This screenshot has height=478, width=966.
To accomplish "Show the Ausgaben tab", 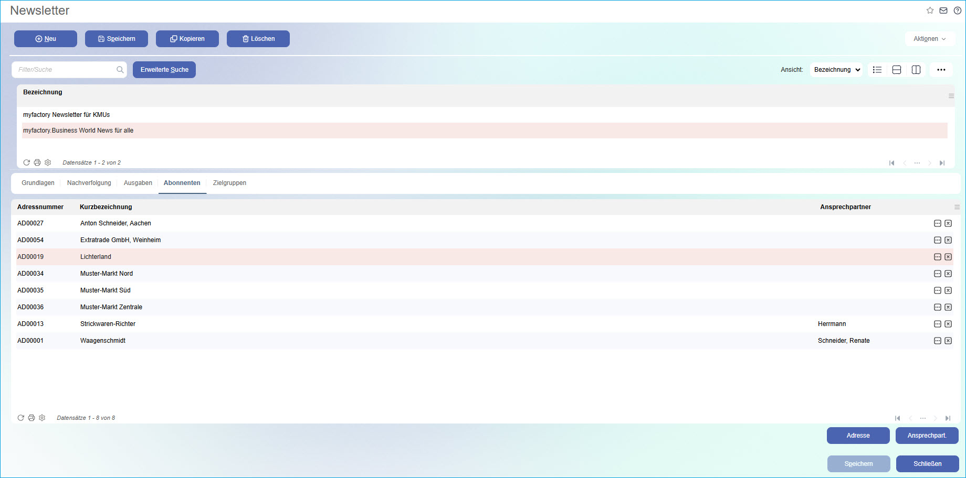I will 138,183.
